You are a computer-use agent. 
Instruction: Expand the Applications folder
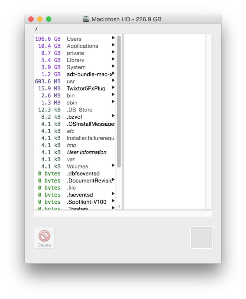(x=113, y=46)
